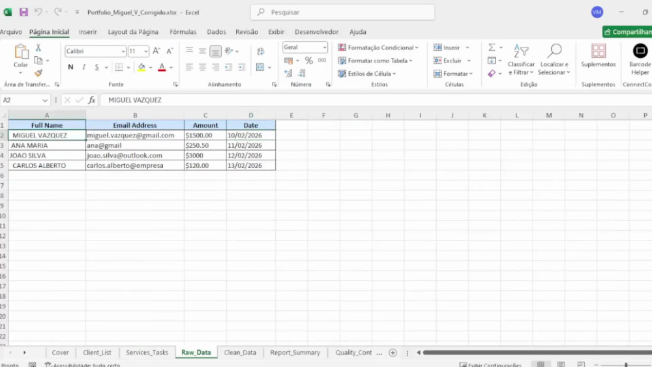Open the font size 11 dropdown
Viewport: 652px width, 367px height.
[x=145, y=51]
